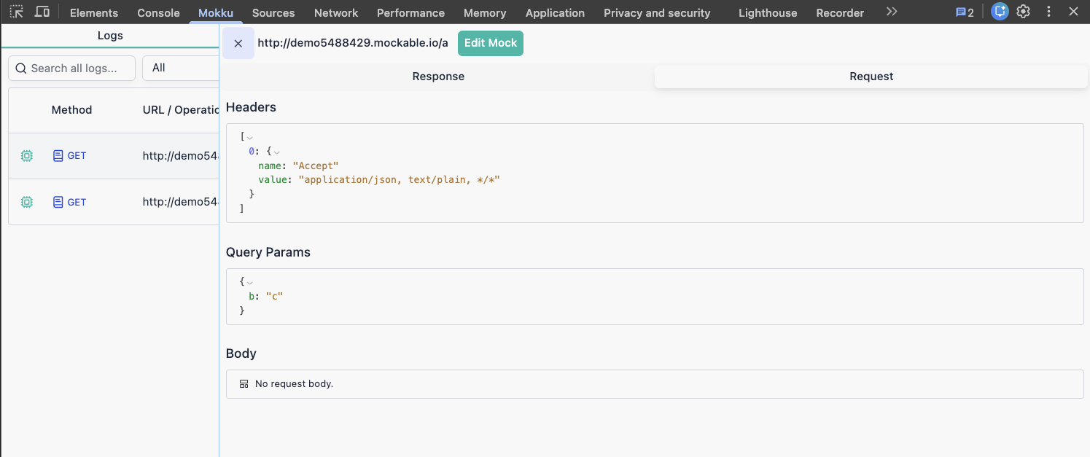
Task: Click the mock chip icon in first GET row
Action: 27,156
